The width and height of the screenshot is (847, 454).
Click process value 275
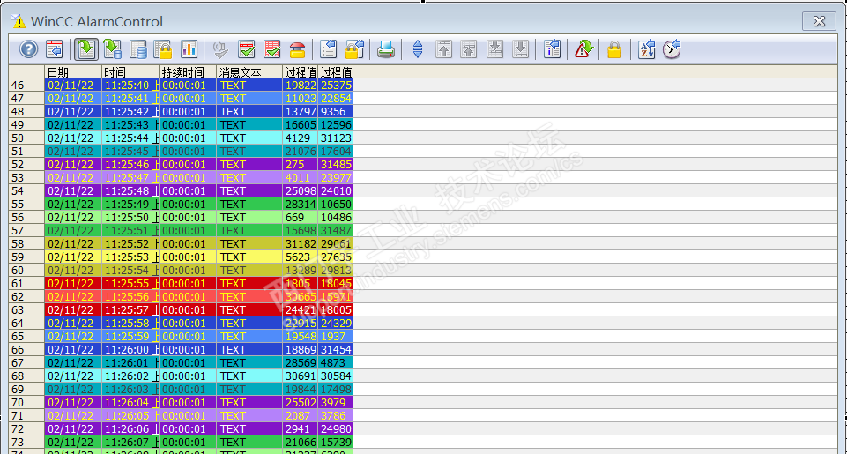point(301,164)
